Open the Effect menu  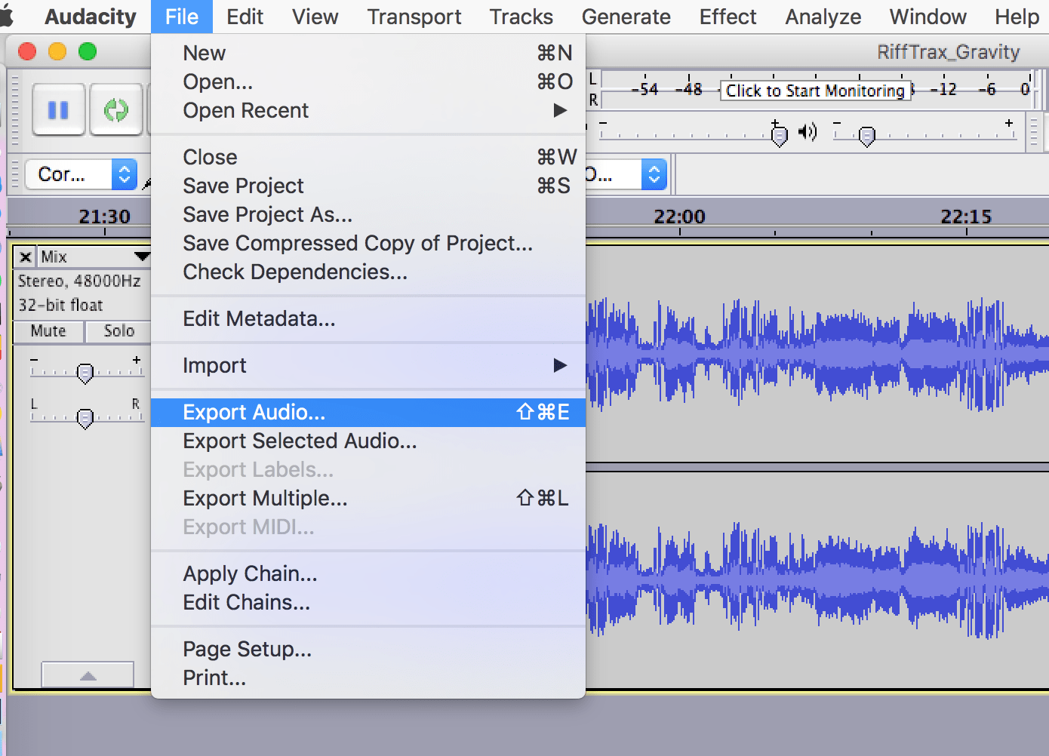[726, 16]
